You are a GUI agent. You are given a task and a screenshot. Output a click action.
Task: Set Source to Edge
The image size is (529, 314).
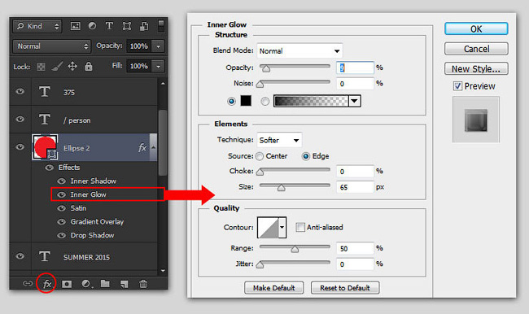tap(306, 156)
